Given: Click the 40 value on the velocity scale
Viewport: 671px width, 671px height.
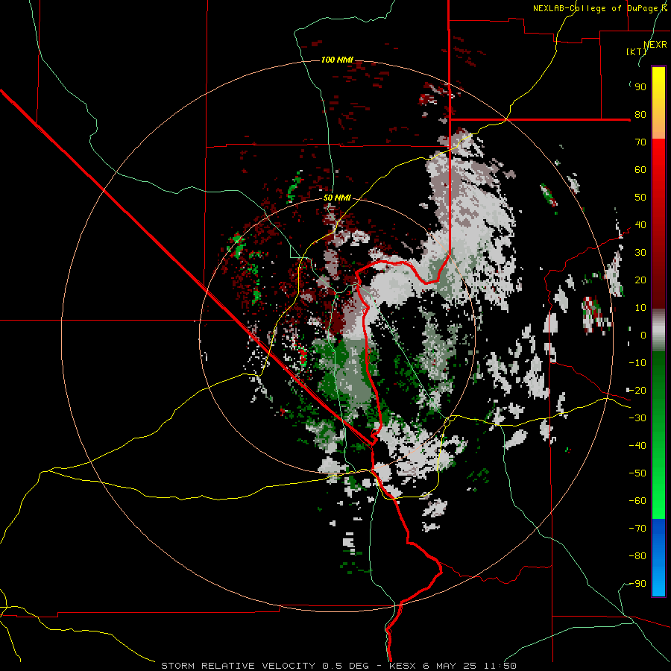Looking at the screenshot, I should [640, 225].
